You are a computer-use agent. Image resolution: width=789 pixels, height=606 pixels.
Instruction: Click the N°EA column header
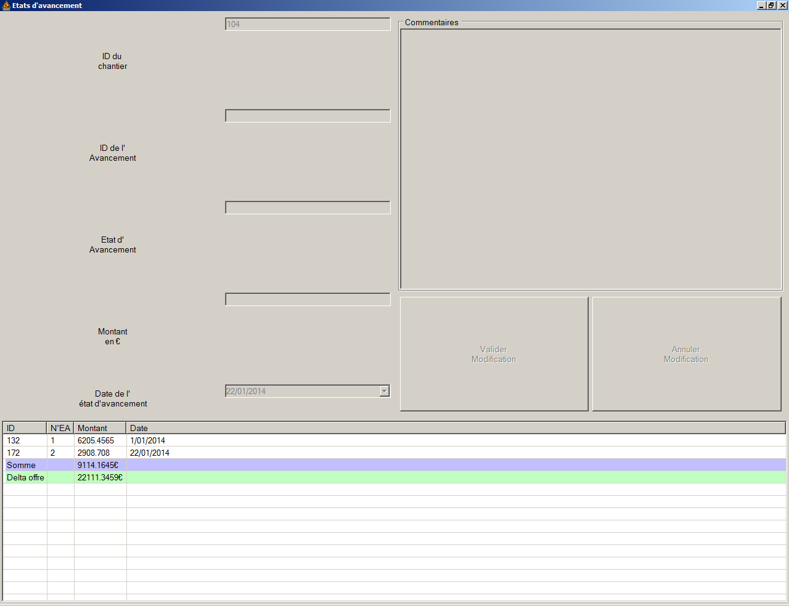coord(60,428)
